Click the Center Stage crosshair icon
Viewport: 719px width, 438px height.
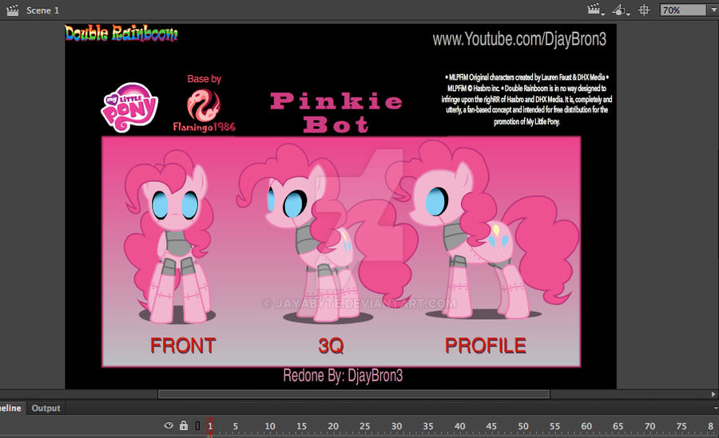pos(644,10)
